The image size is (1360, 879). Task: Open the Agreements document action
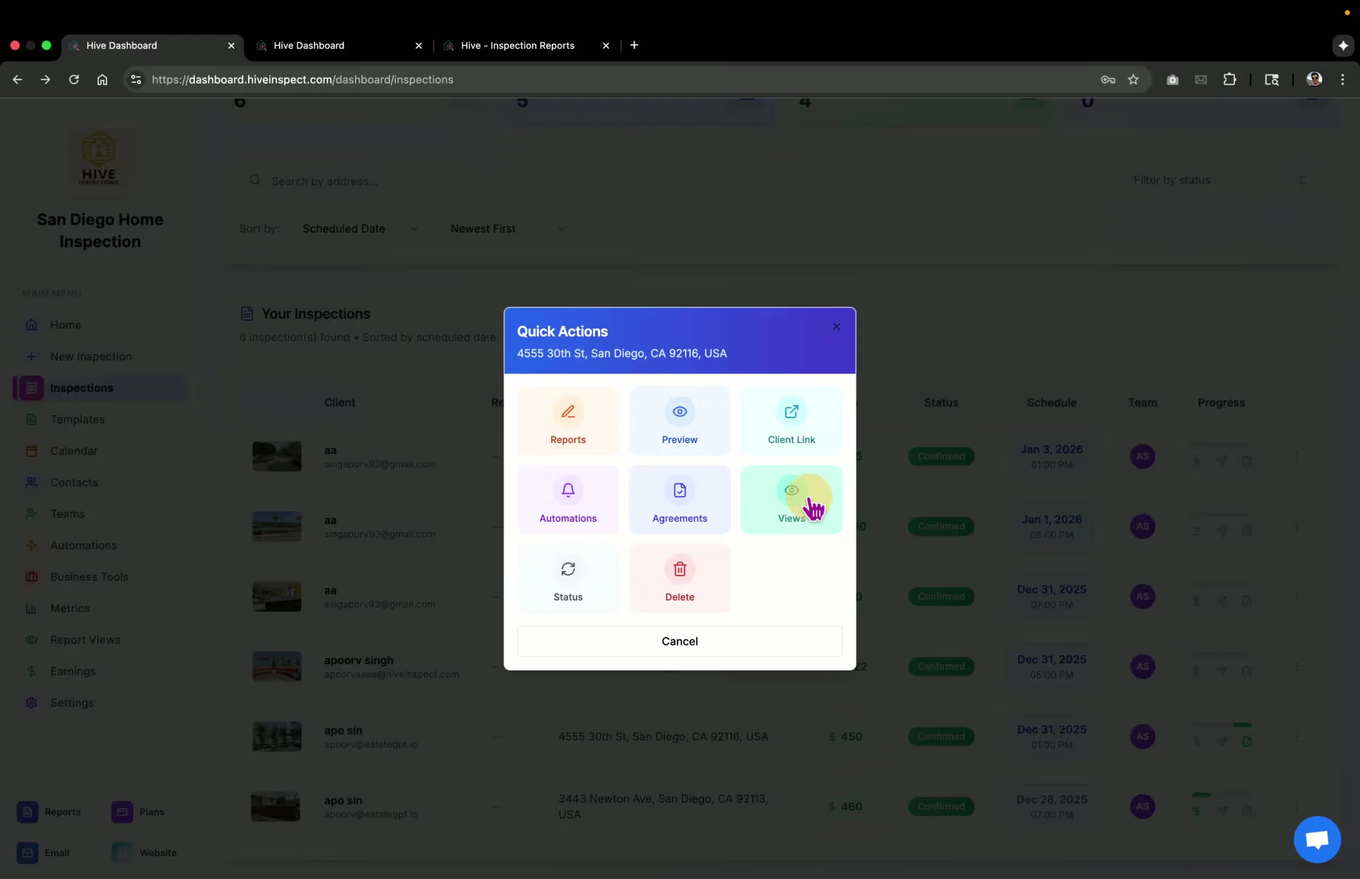(679, 500)
